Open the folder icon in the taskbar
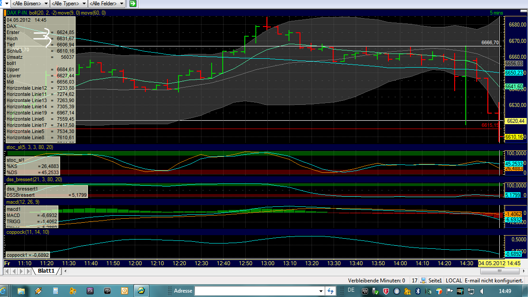 [x=22, y=290]
